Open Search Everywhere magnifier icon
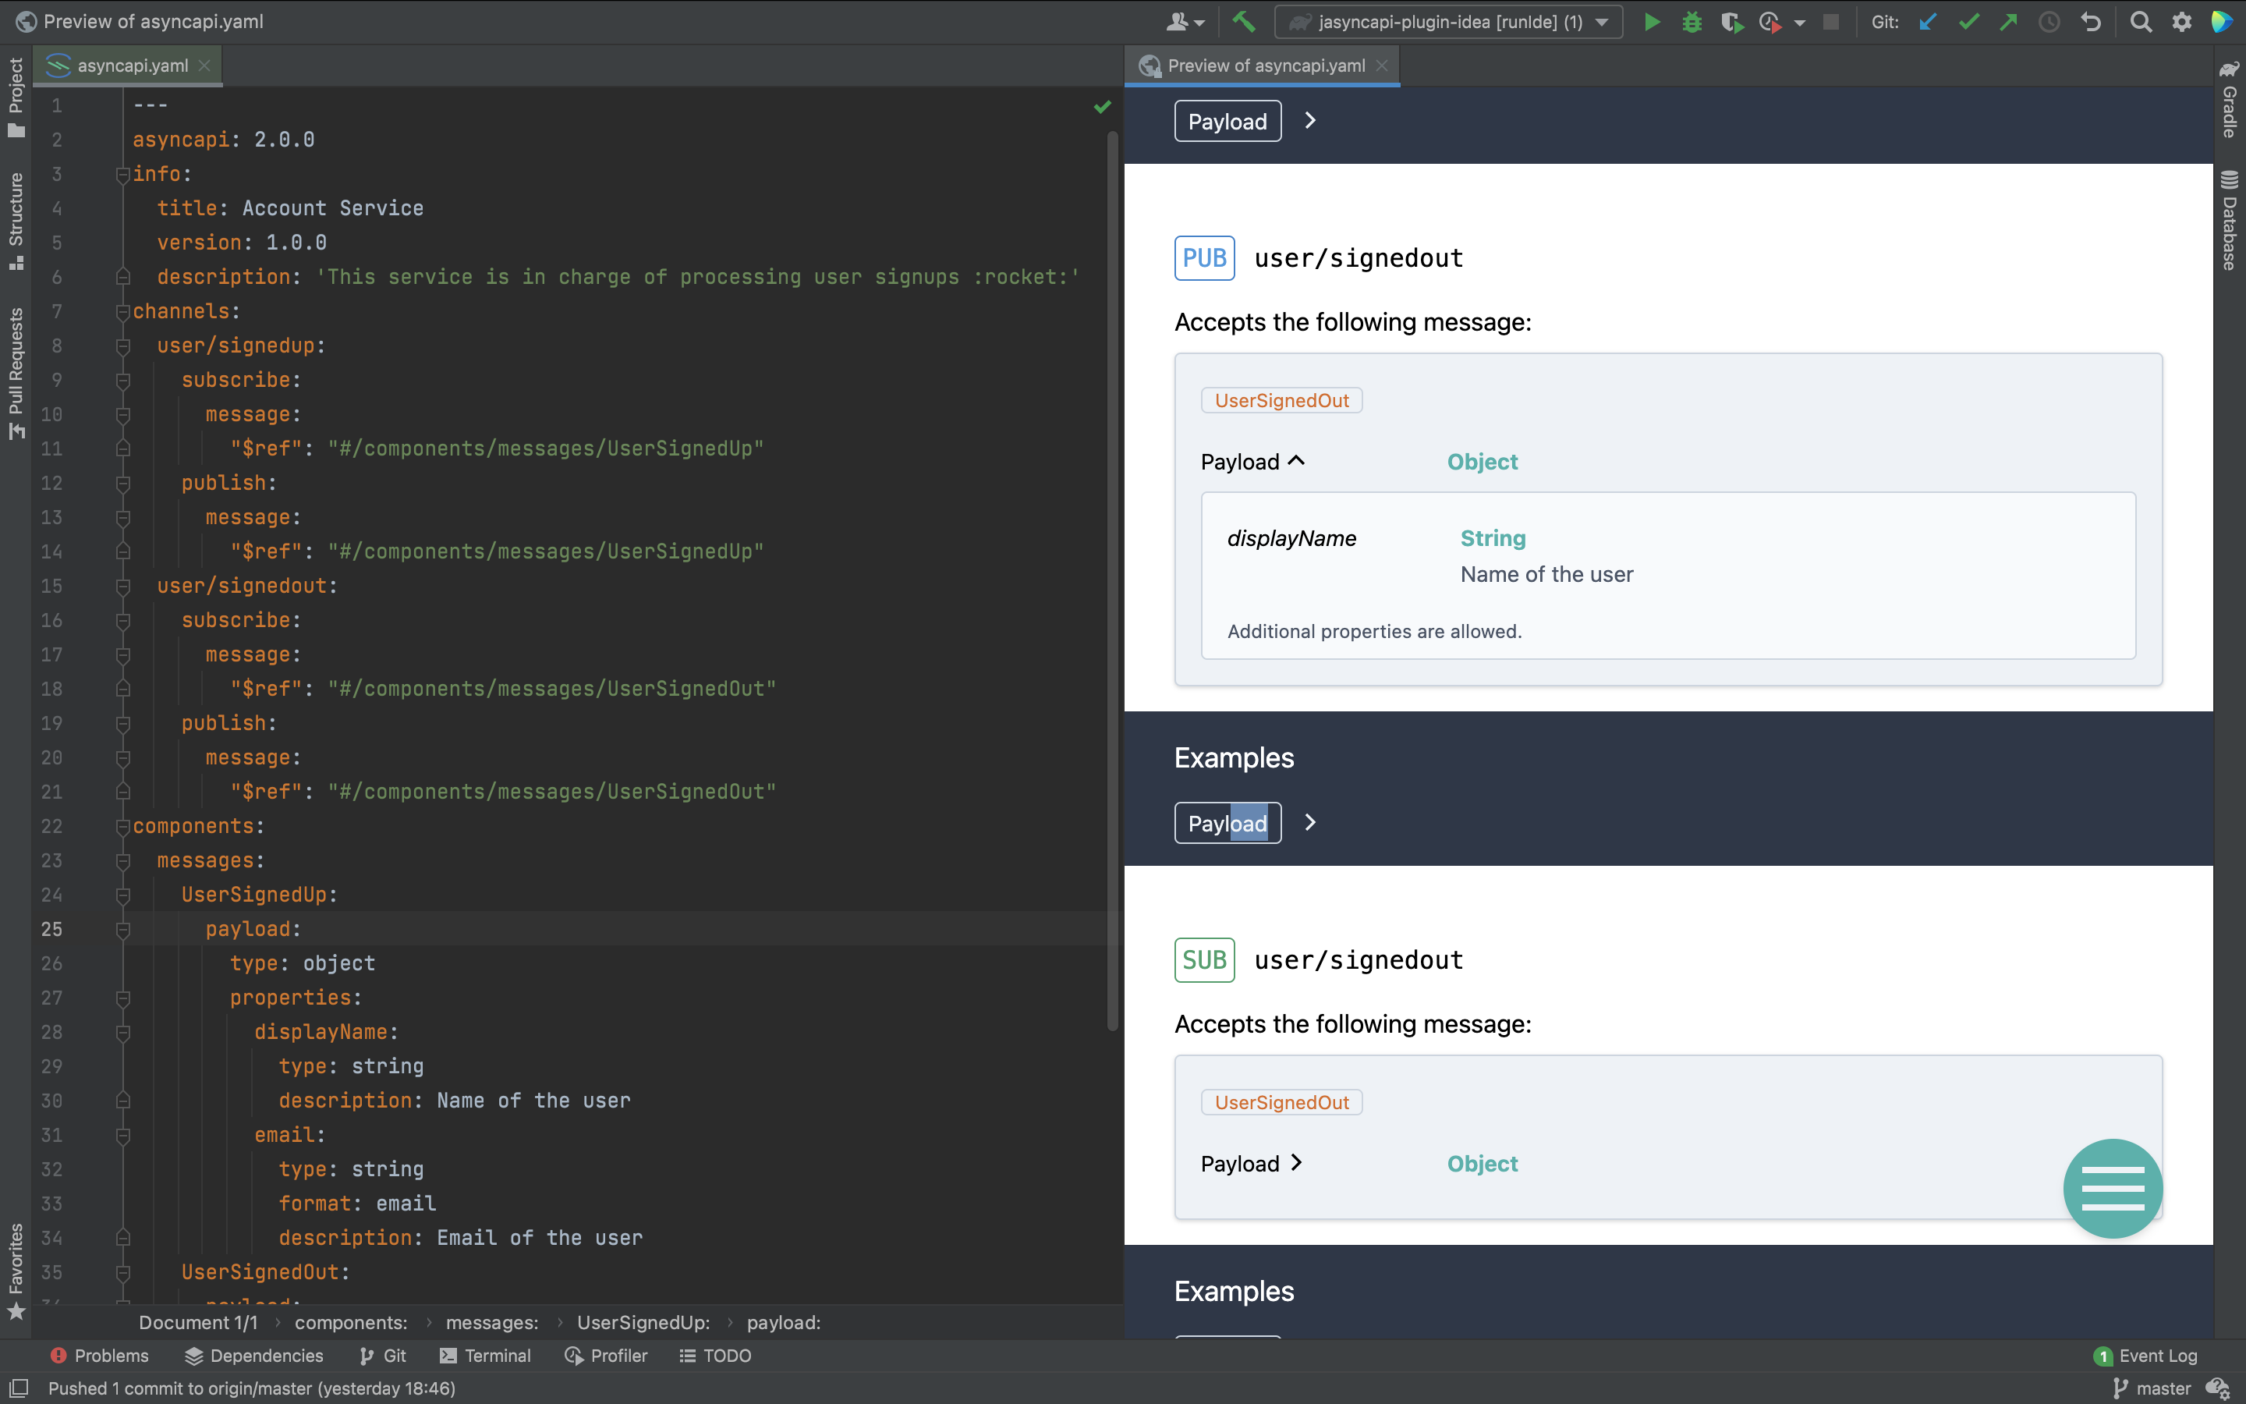Viewport: 2246px width, 1404px height. coord(2140,21)
